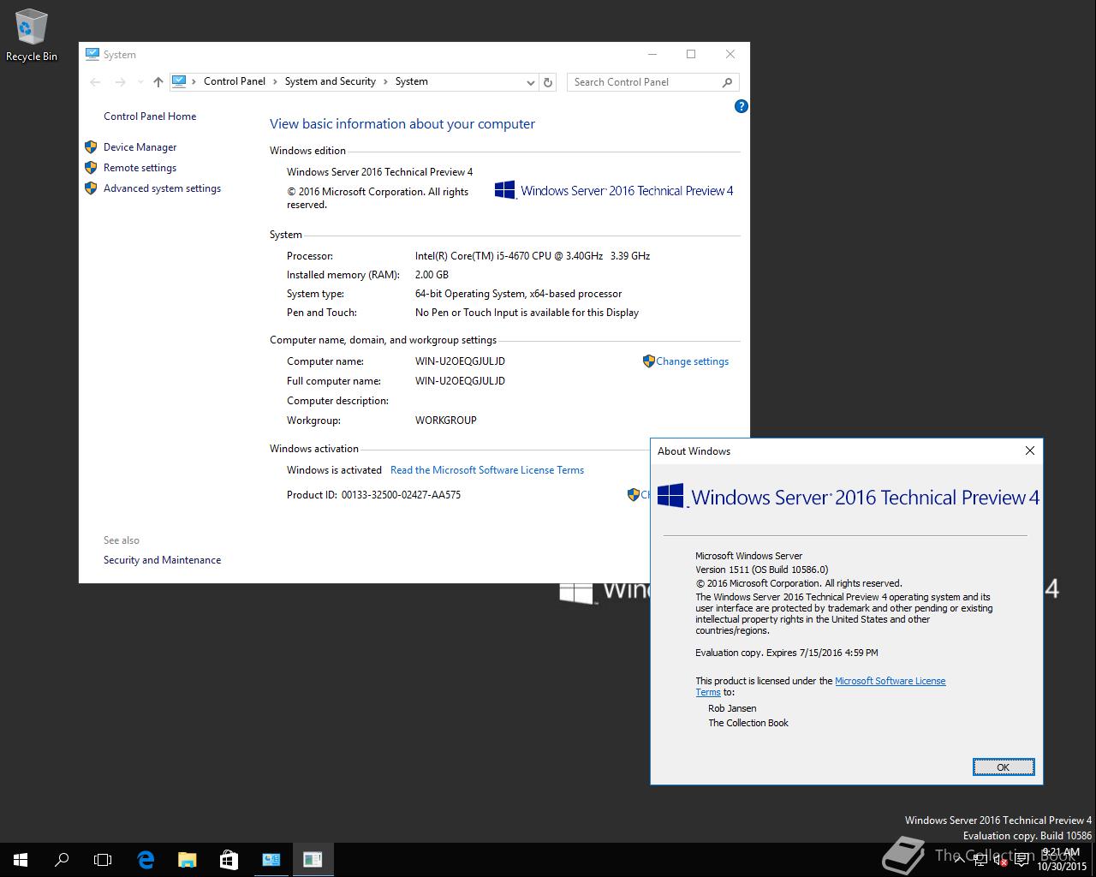Viewport: 1096px width, 877px height.
Task: Open Device Manager link
Action: tap(140, 147)
